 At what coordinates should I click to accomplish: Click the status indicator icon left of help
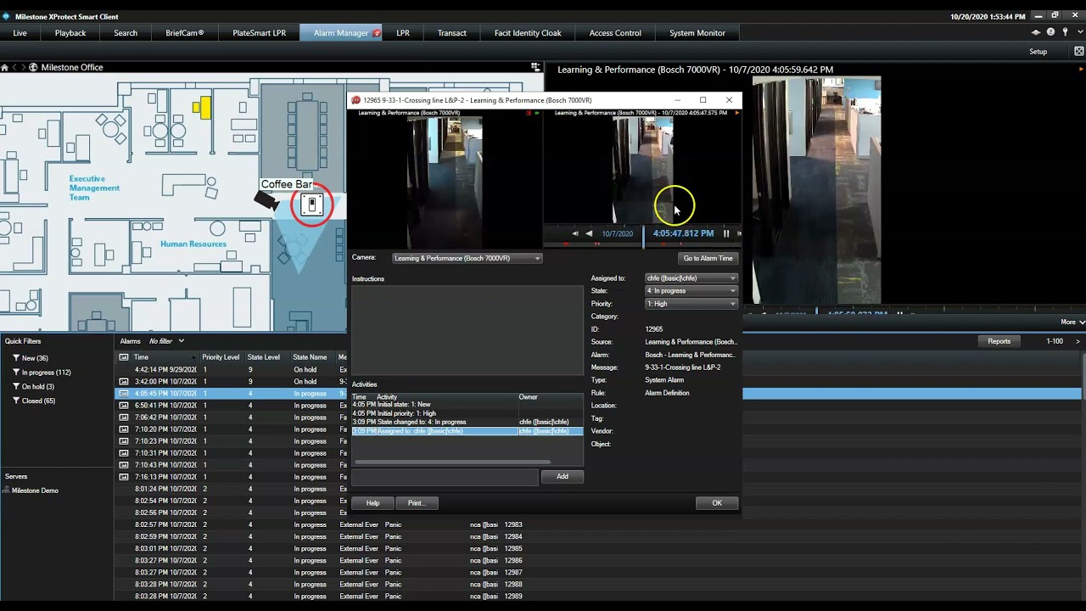pos(1036,32)
